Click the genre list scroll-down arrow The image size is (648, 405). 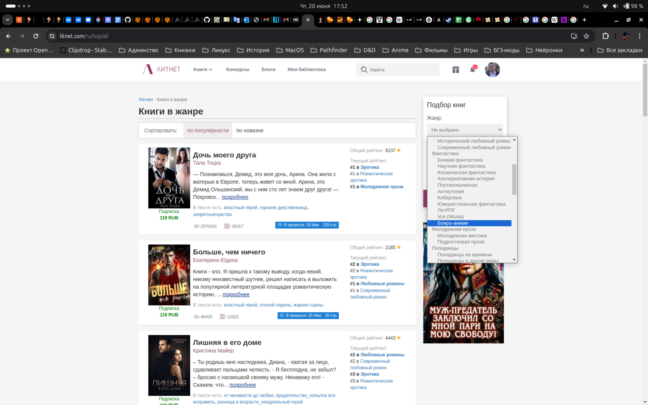(514, 259)
